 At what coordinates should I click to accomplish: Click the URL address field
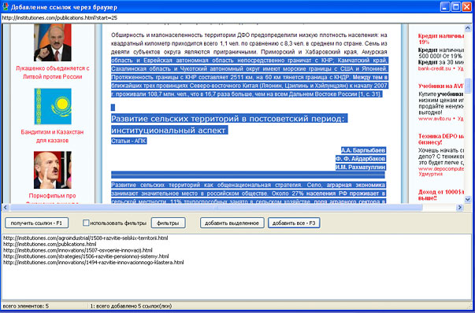point(236,18)
